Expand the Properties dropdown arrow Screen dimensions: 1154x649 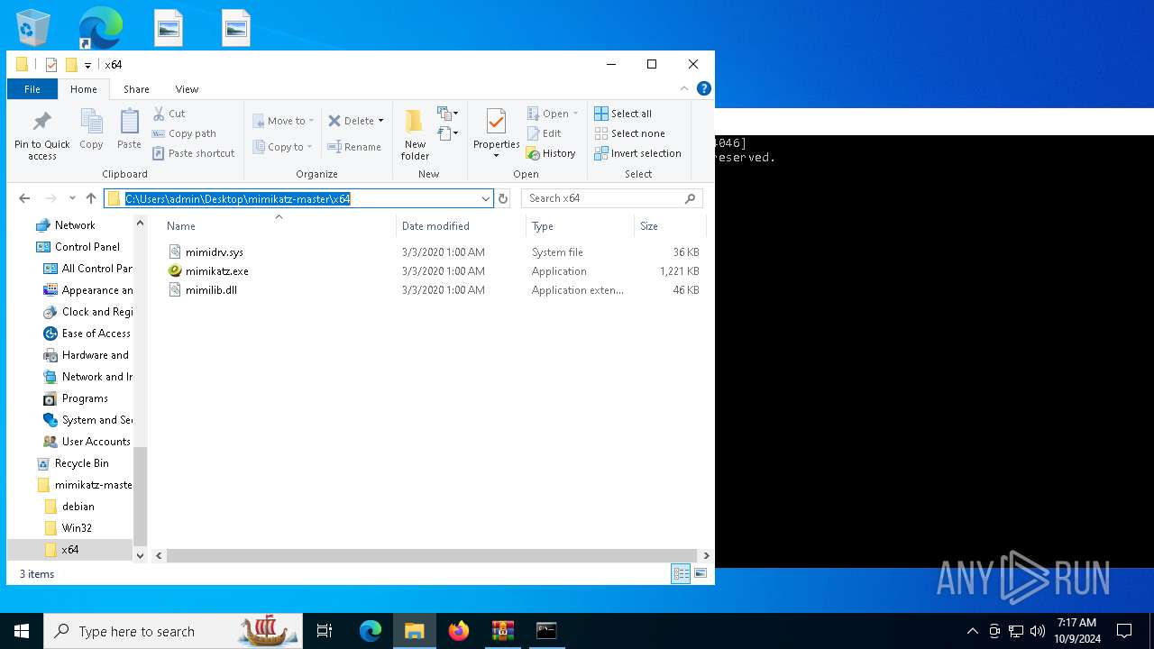(496, 156)
